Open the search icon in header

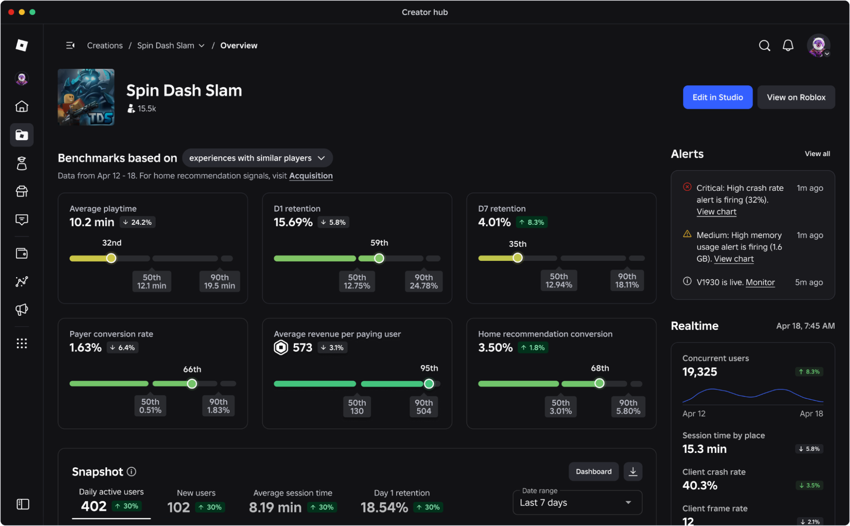coord(764,45)
